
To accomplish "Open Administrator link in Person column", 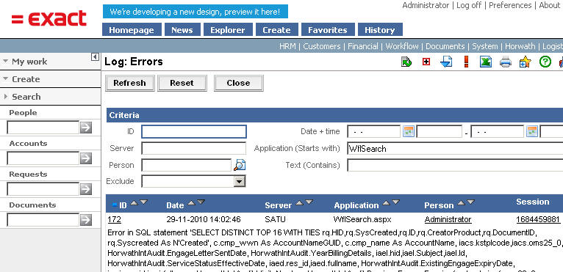I will [x=448, y=219].
